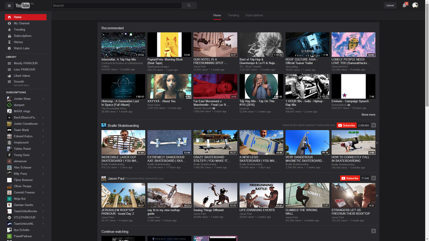Viewport: 429px width, 241px height.
Task: Open Interstellar: A Trip Hop Mix title
Action: coord(119,60)
